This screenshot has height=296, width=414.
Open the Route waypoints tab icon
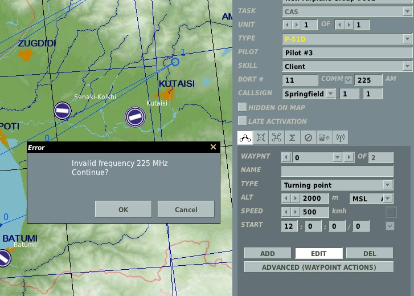[x=245, y=138]
